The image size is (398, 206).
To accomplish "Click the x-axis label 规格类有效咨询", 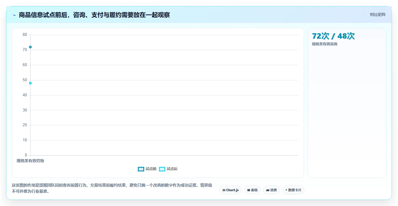I will [30, 161].
